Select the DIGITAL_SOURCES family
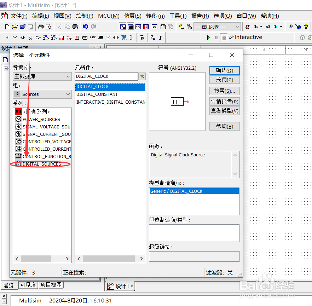Screen dimensions: 312x306 point(42,164)
